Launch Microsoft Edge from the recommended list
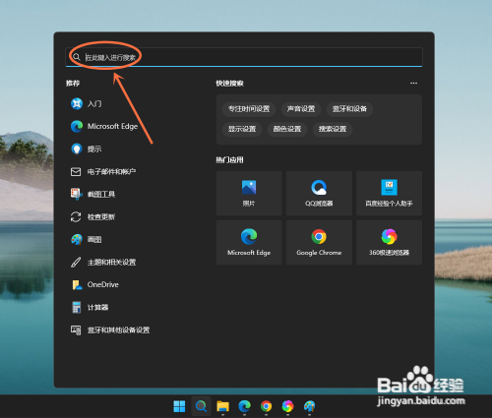This screenshot has width=492, height=418. click(104, 126)
